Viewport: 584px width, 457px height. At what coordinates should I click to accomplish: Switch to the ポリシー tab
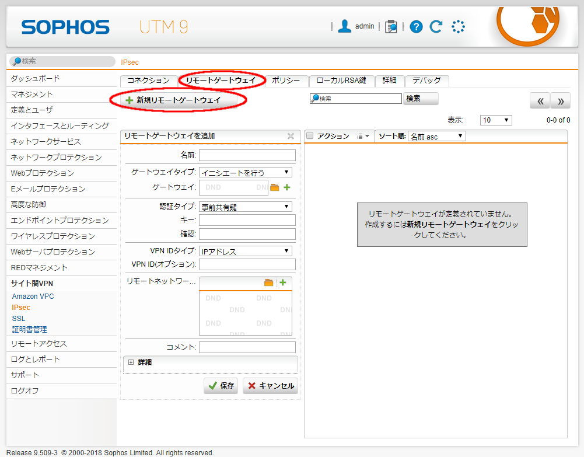pos(286,81)
